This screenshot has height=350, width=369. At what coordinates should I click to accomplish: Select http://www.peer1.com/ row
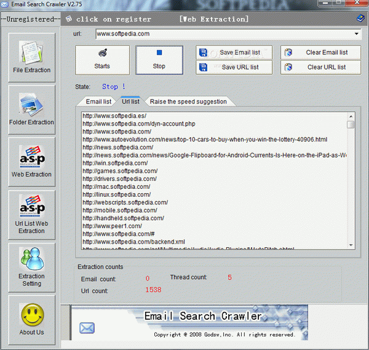pyautogui.click(x=214, y=226)
